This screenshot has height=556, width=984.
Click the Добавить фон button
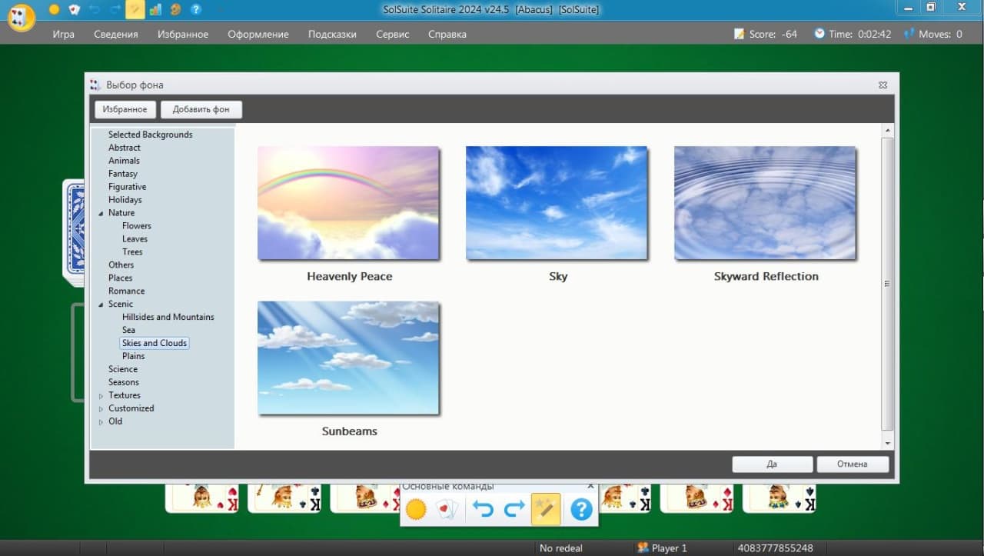201,109
